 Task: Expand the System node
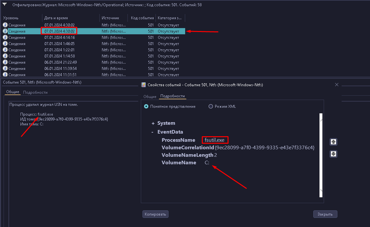point(153,123)
